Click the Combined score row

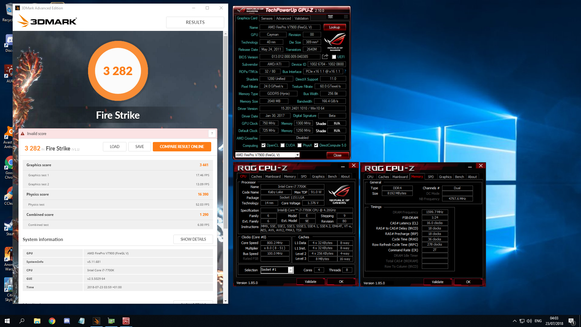pos(118,215)
